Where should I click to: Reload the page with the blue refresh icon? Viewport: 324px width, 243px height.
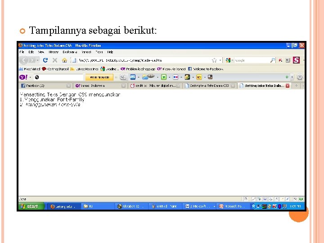(45, 60)
